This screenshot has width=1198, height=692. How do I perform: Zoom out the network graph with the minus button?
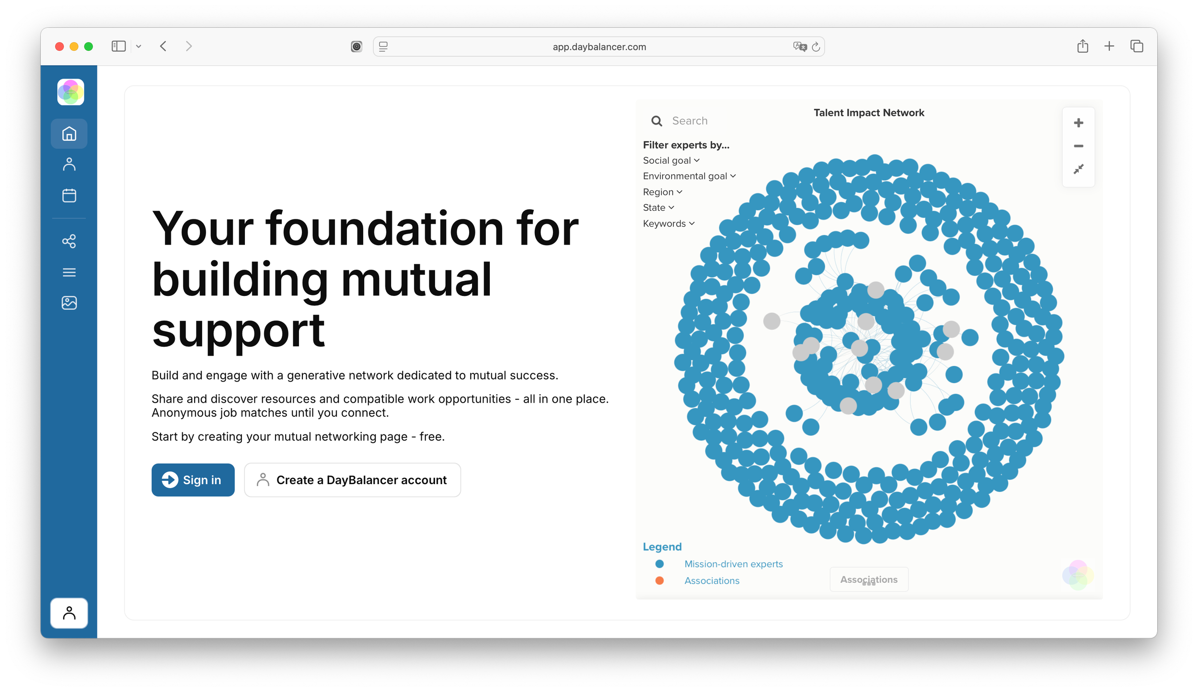point(1078,146)
